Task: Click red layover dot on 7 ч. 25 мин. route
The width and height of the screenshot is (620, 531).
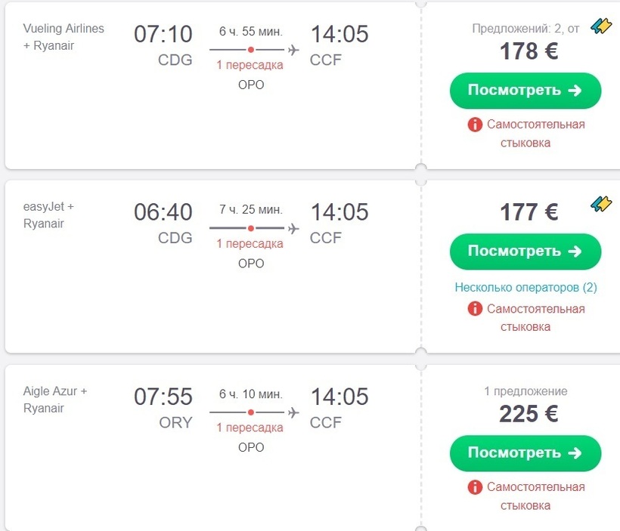Action: [x=251, y=228]
